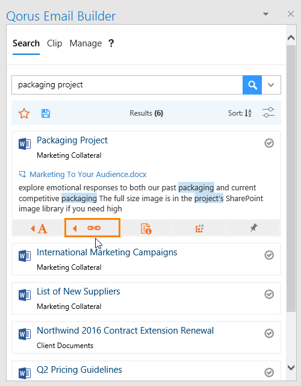Pin the Packaging Project result
The width and height of the screenshot is (301, 386).
click(x=254, y=228)
